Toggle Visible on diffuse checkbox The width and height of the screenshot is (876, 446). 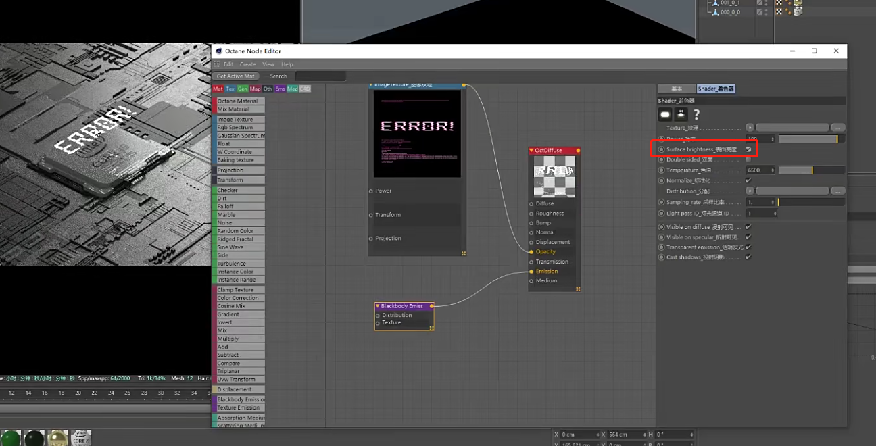(x=748, y=227)
